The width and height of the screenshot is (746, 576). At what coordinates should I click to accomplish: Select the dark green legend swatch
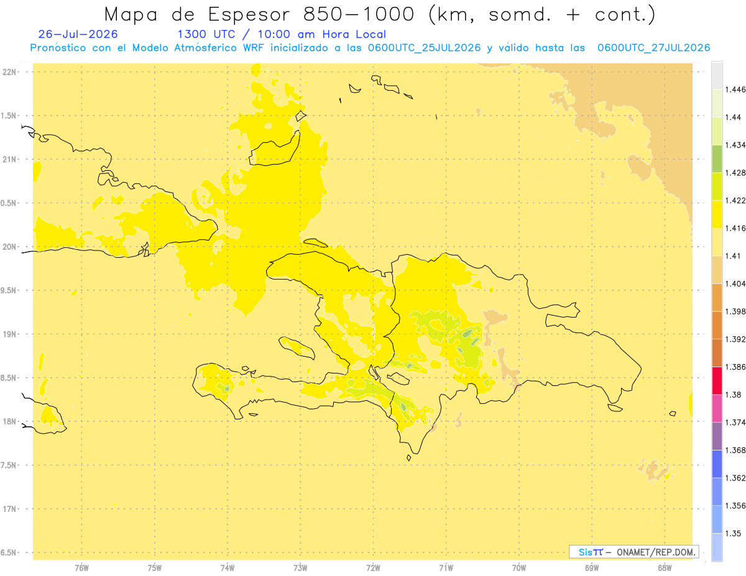[x=717, y=158]
